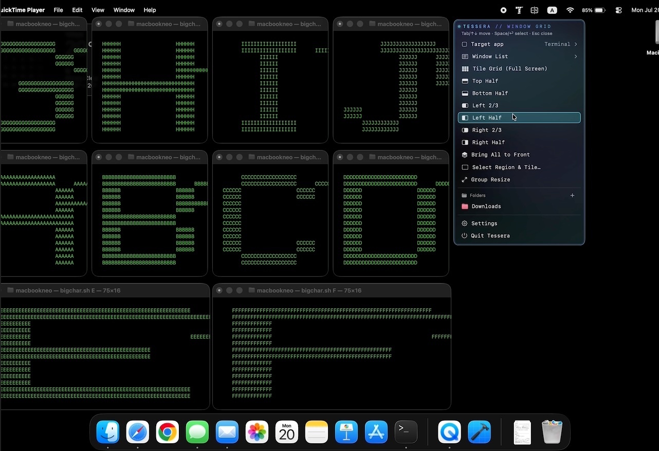The image size is (659, 451).
Task: Click the Tessera icon in the menu bar
Action: point(519,10)
